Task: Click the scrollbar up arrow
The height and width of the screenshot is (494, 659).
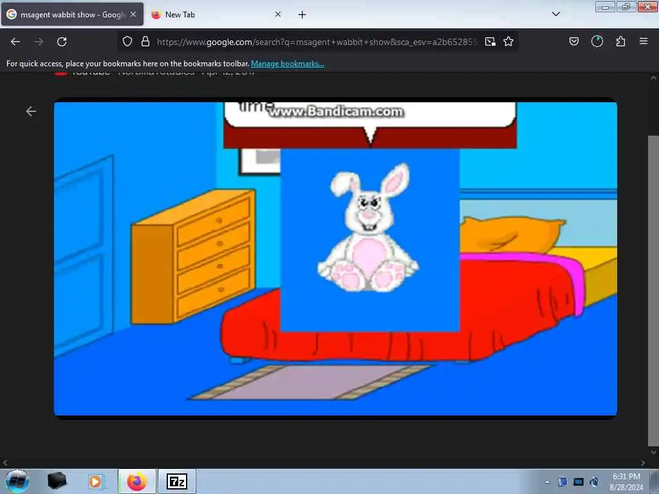Action: click(653, 78)
